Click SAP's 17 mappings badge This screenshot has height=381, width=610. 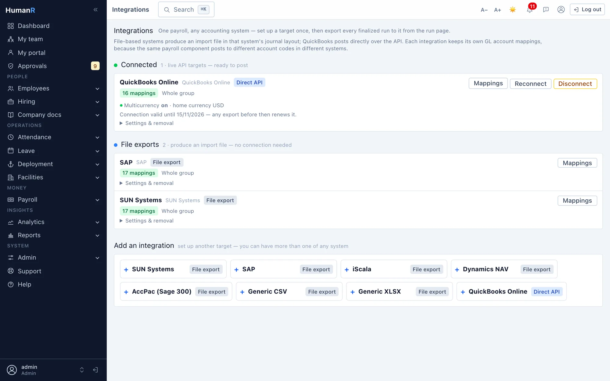point(139,173)
